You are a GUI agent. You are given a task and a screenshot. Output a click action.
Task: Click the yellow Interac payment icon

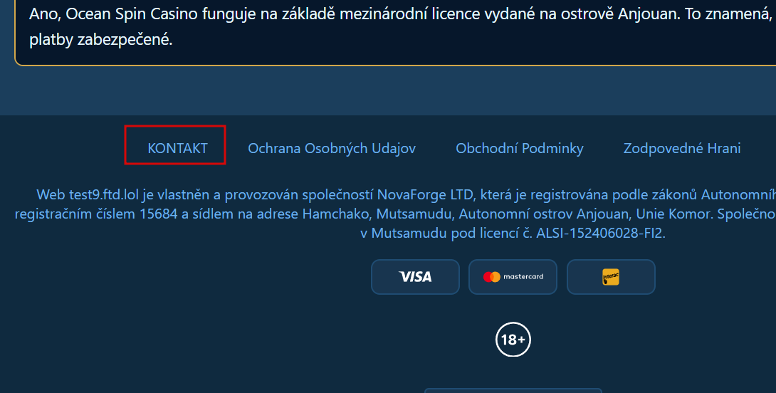tap(611, 277)
